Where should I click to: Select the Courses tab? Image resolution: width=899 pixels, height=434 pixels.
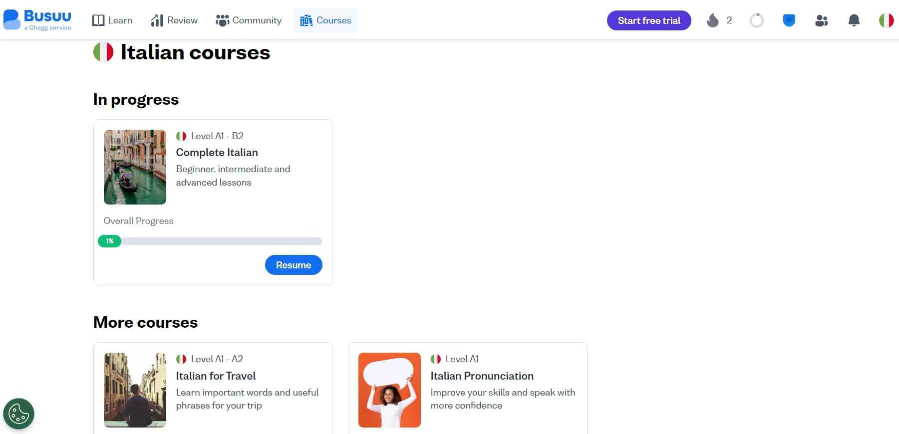(x=325, y=20)
